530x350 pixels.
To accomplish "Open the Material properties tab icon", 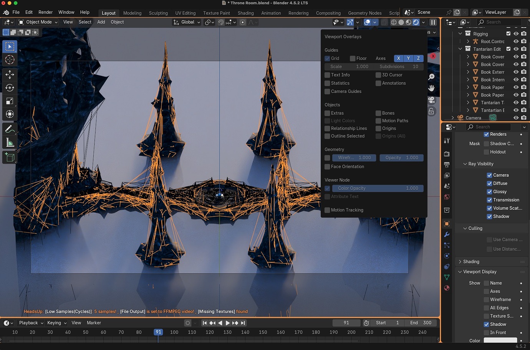I will (x=447, y=288).
